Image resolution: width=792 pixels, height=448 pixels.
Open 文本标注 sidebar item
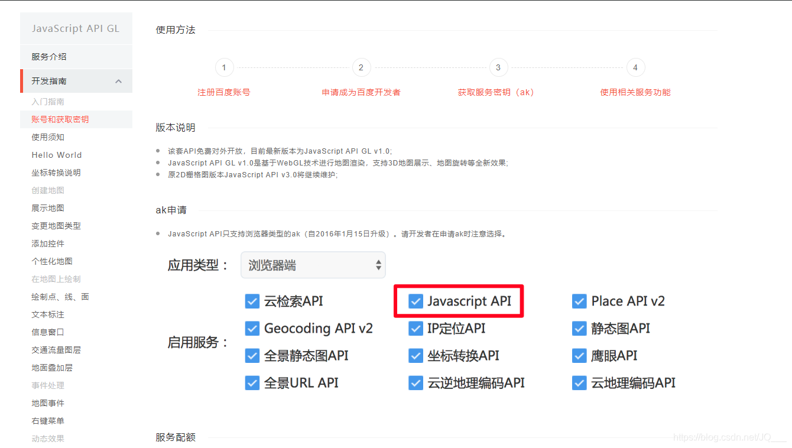click(x=48, y=314)
